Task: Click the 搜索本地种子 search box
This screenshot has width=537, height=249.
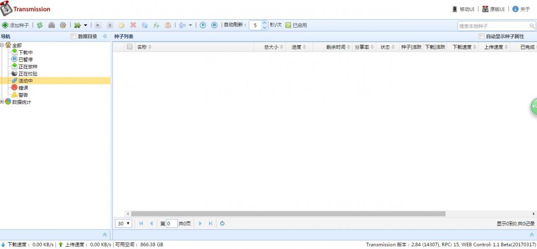Action: point(493,26)
